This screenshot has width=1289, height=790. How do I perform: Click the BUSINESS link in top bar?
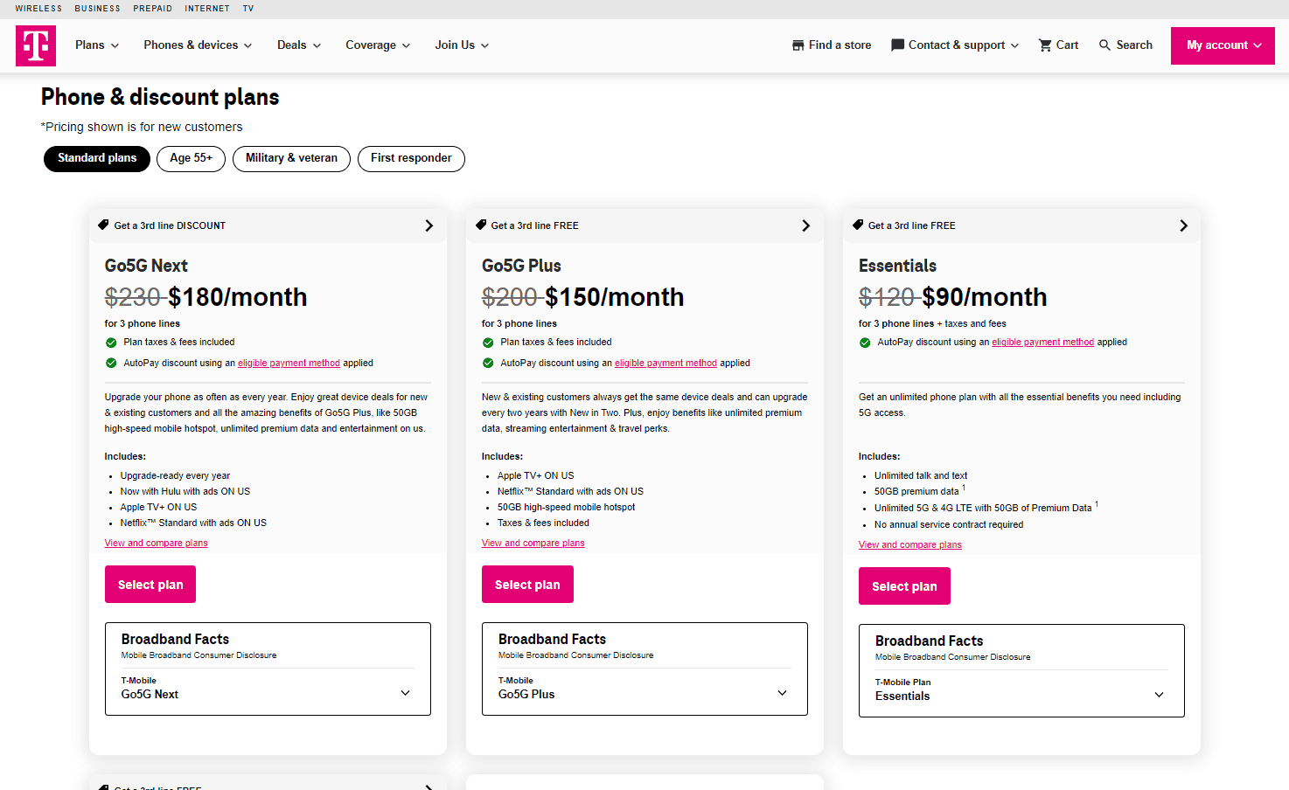coord(97,9)
